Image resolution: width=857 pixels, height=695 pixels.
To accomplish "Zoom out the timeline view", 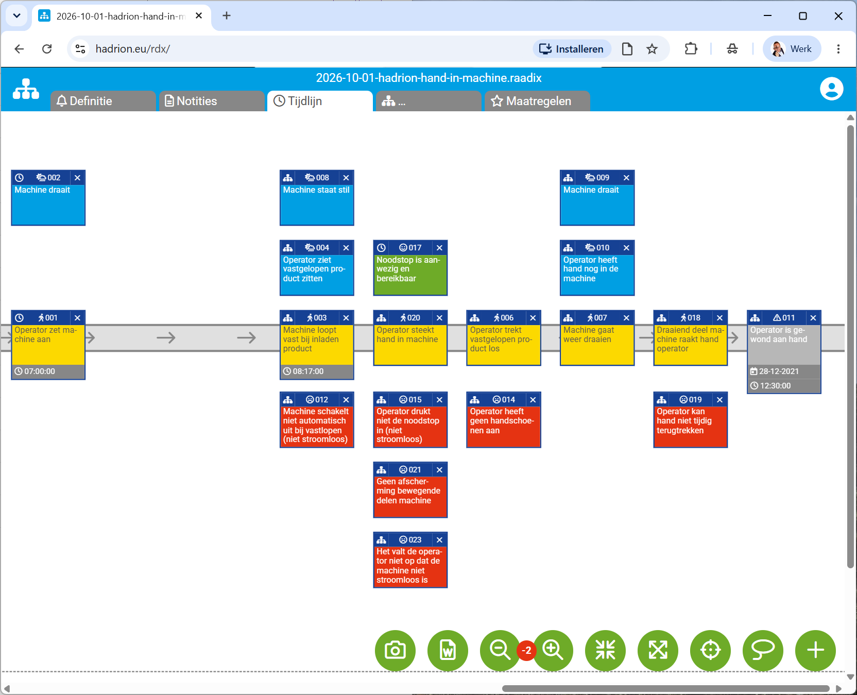I will pos(500,651).
